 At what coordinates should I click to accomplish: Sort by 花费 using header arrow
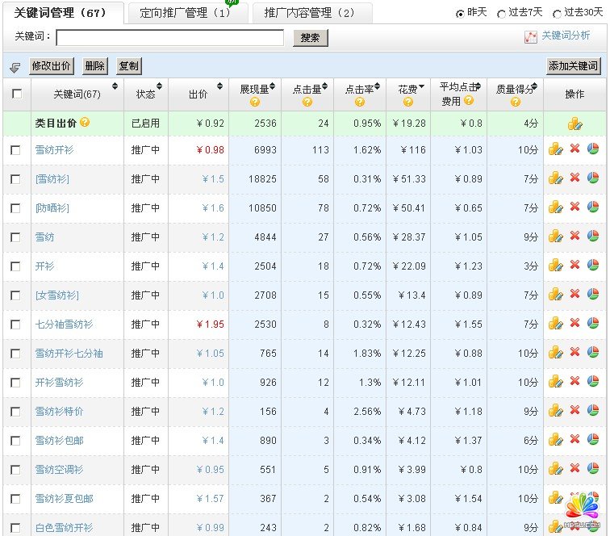click(x=422, y=88)
